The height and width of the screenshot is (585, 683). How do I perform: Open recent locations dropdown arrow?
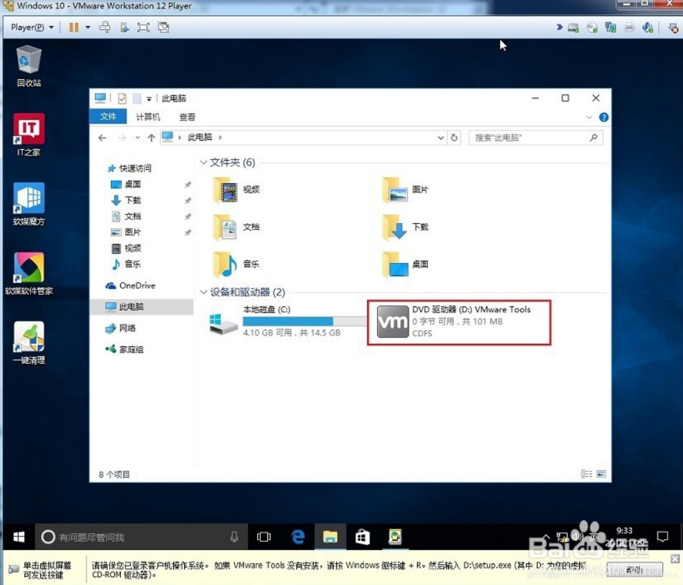137,137
